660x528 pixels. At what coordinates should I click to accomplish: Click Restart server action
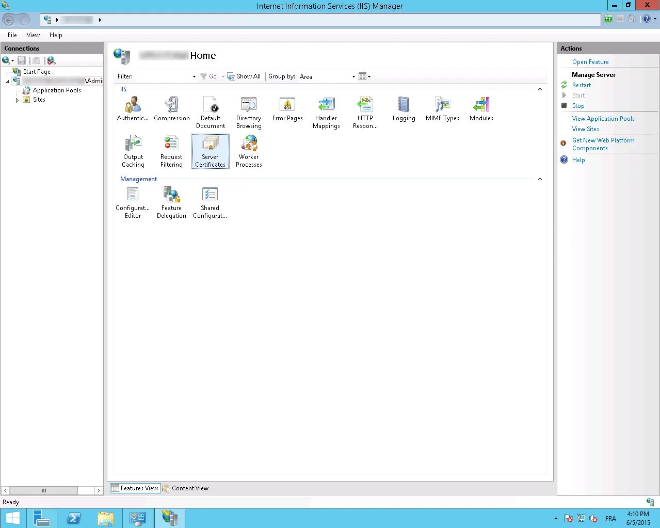pos(582,85)
